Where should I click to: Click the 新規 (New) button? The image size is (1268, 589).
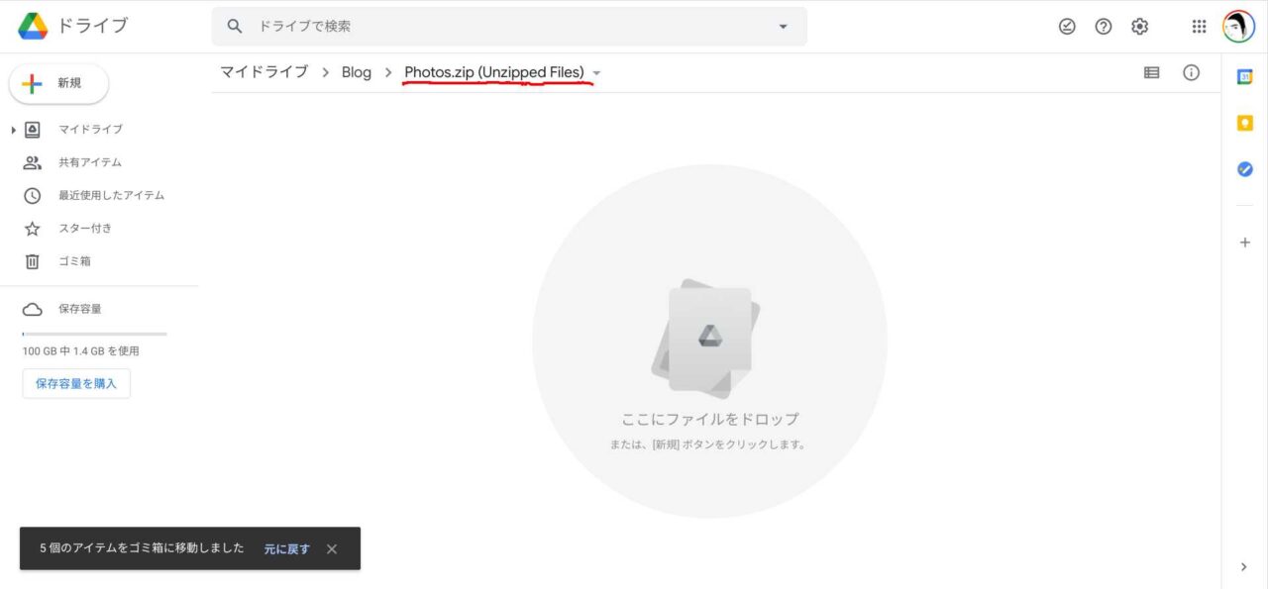(x=58, y=84)
